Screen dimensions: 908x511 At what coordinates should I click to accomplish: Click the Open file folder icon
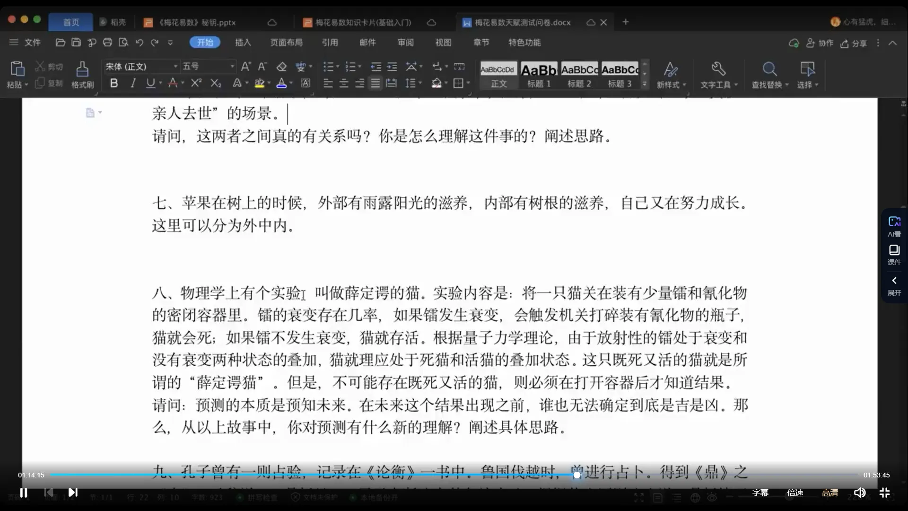click(60, 43)
